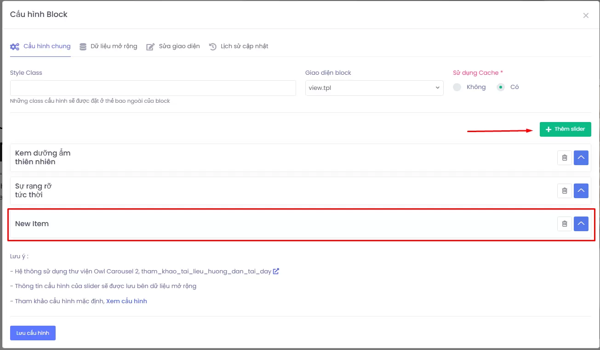Open the Xem cấu hình link
This screenshot has width=600, height=350.
126,301
